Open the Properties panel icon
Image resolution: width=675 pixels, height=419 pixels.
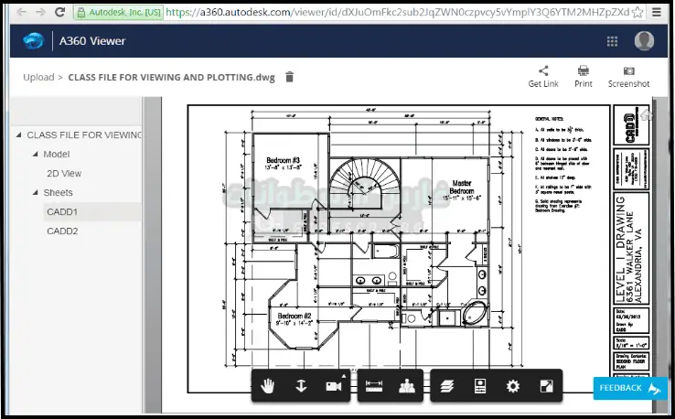tap(480, 386)
